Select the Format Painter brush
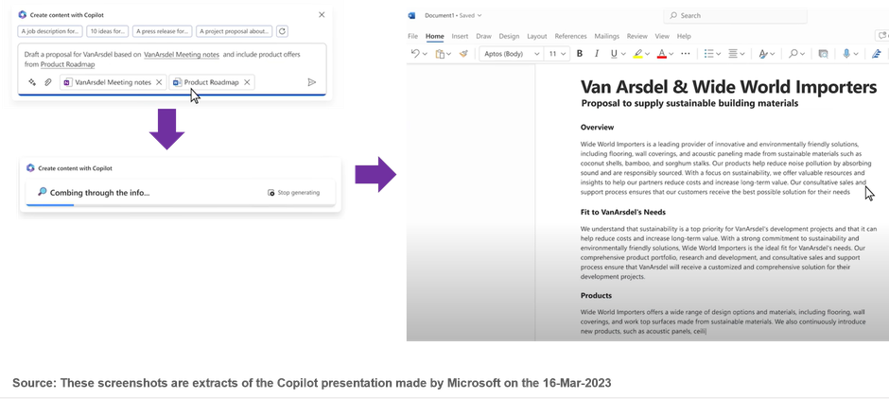 pyautogui.click(x=463, y=54)
